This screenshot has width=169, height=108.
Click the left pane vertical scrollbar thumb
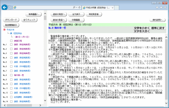point(45,18)
